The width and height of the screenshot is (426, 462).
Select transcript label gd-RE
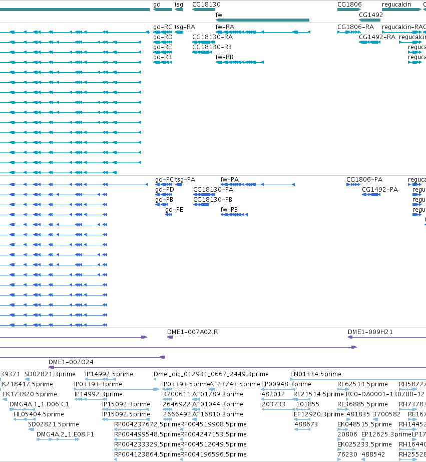point(163,47)
